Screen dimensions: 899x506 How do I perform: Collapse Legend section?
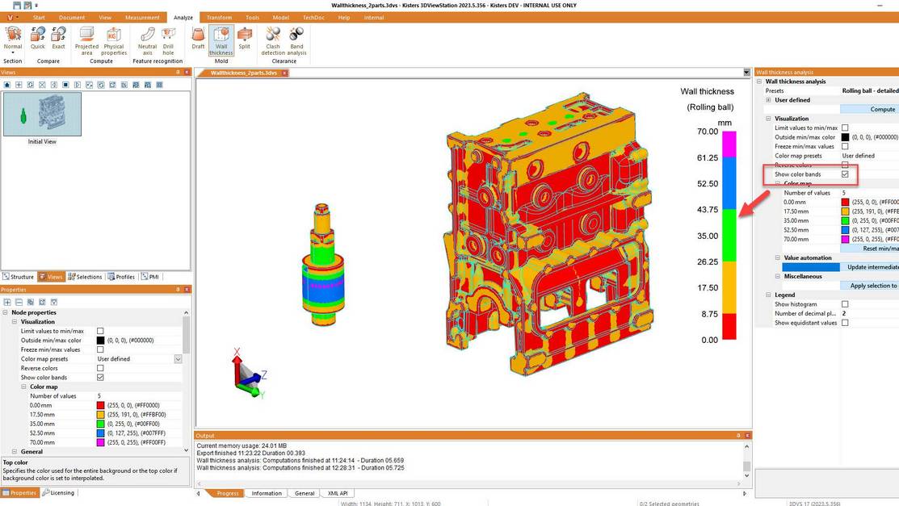pos(769,295)
